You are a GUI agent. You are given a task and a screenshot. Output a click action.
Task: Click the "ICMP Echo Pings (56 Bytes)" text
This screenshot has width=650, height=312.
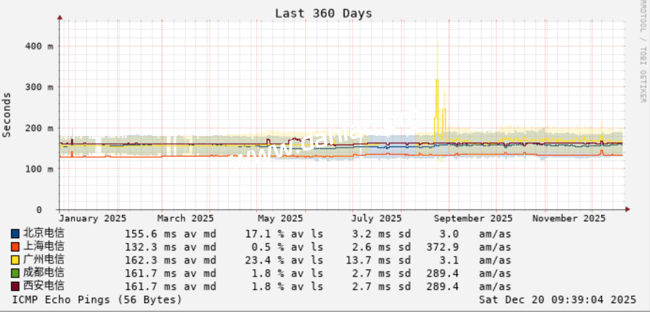pos(97,299)
